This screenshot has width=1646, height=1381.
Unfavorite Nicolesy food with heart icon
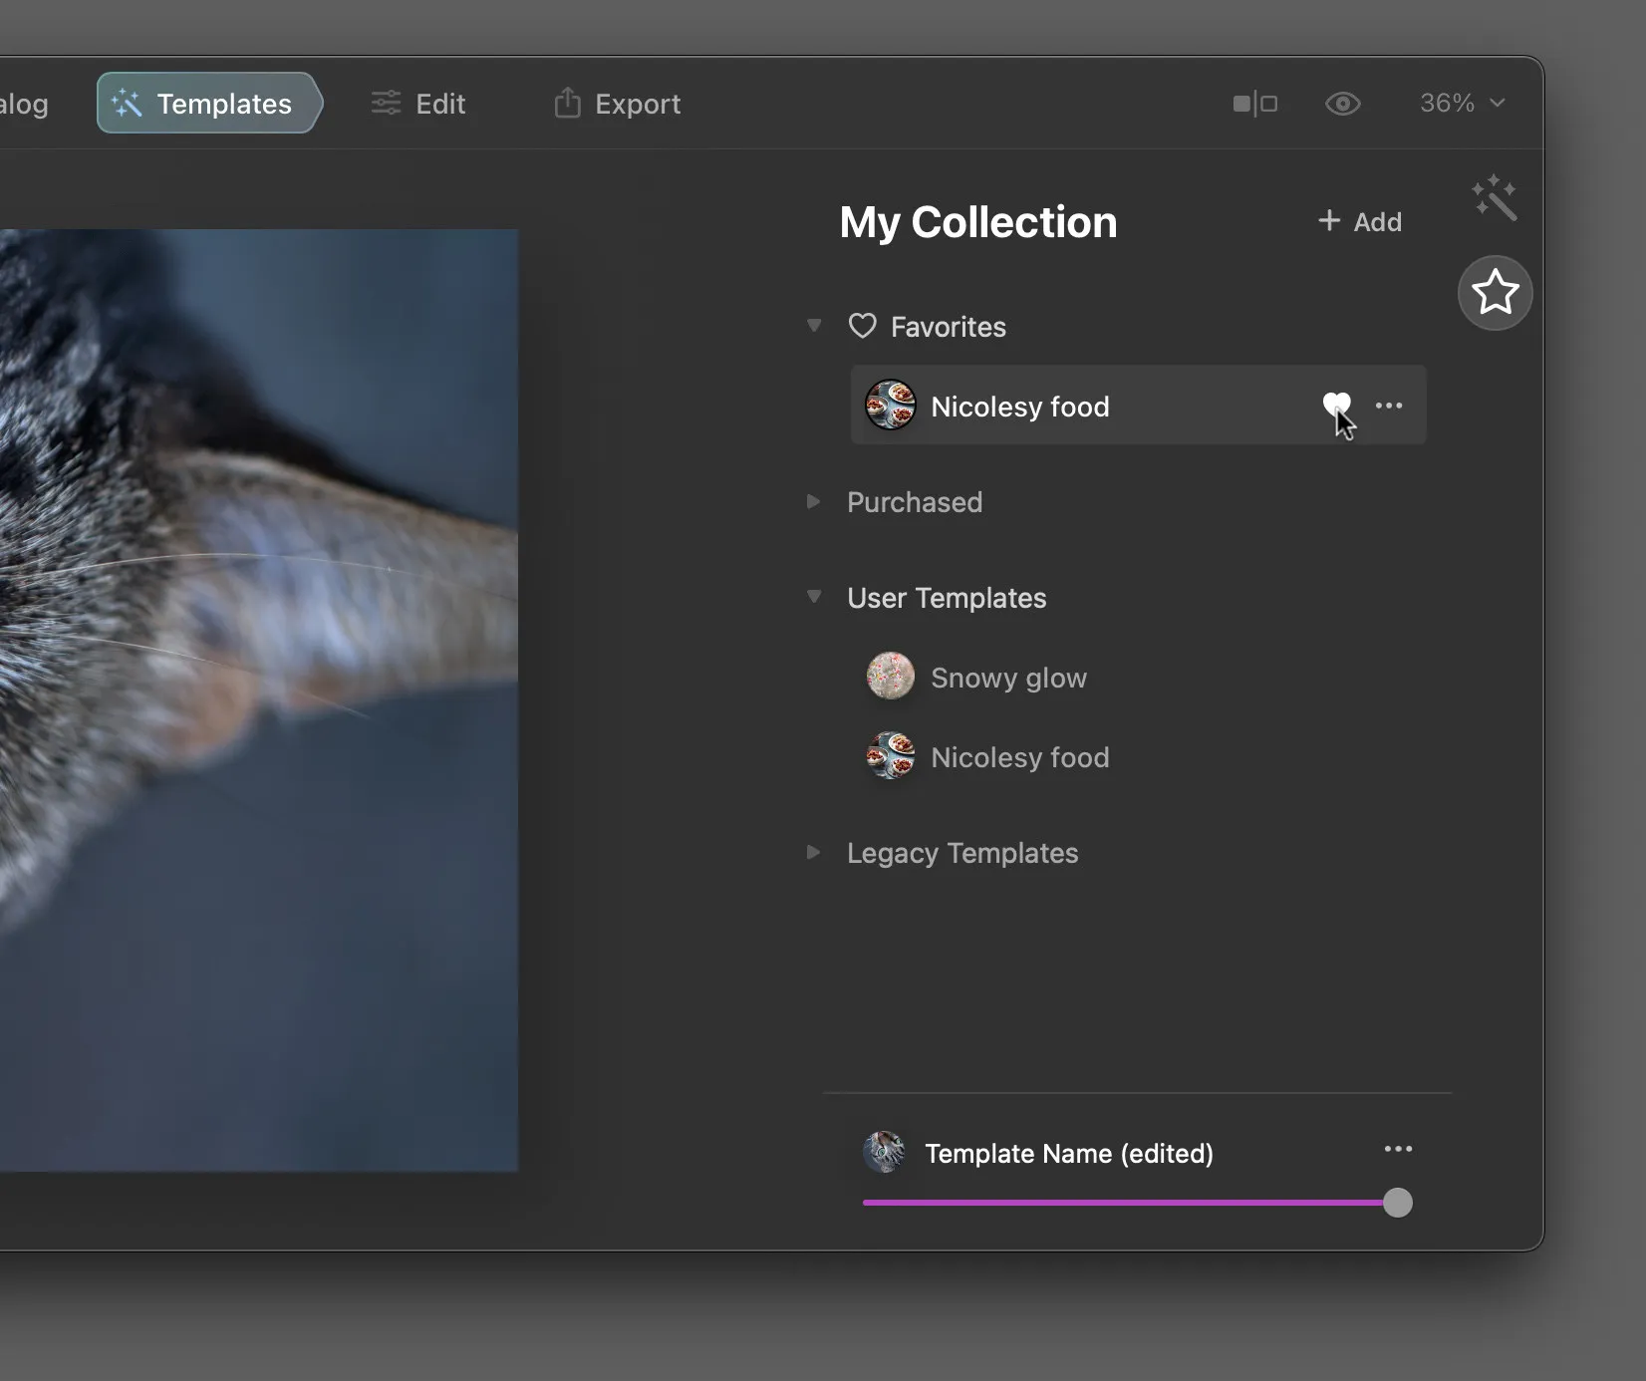point(1335,405)
